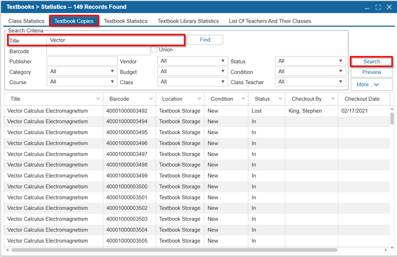This screenshot has height=257, width=397.
Task: Select barcode 40001000003499 cell
Action: [129, 176]
